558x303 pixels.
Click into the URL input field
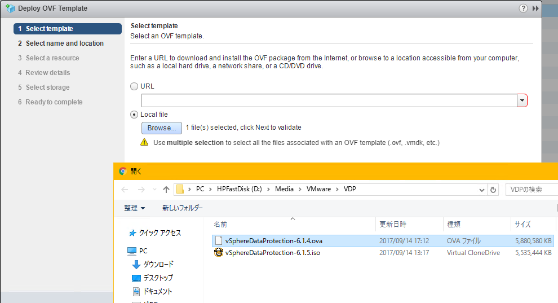click(x=329, y=100)
